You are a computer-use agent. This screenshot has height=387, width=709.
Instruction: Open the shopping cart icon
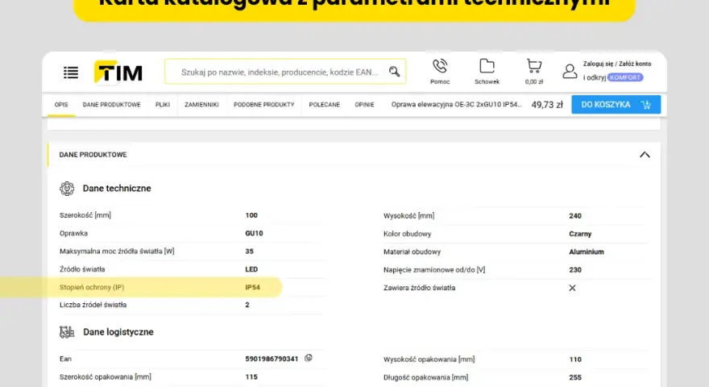click(x=534, y=67)
